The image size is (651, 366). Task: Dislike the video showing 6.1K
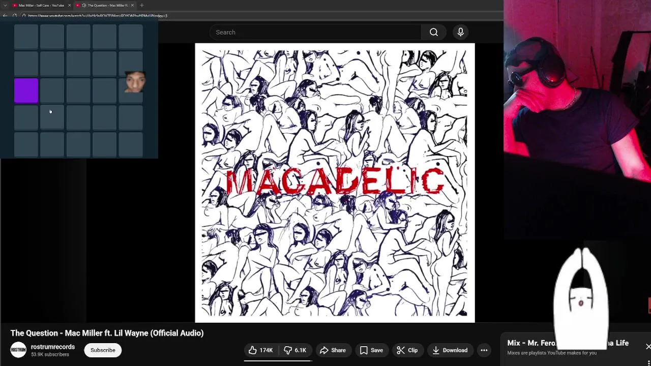pyautogui.click(x=295, y=350)
